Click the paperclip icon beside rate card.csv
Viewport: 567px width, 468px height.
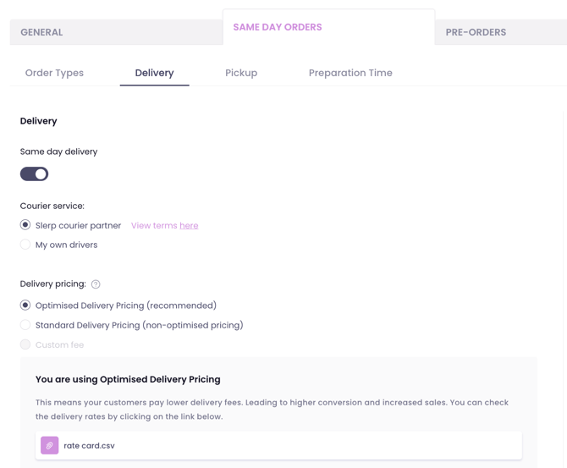50,445
